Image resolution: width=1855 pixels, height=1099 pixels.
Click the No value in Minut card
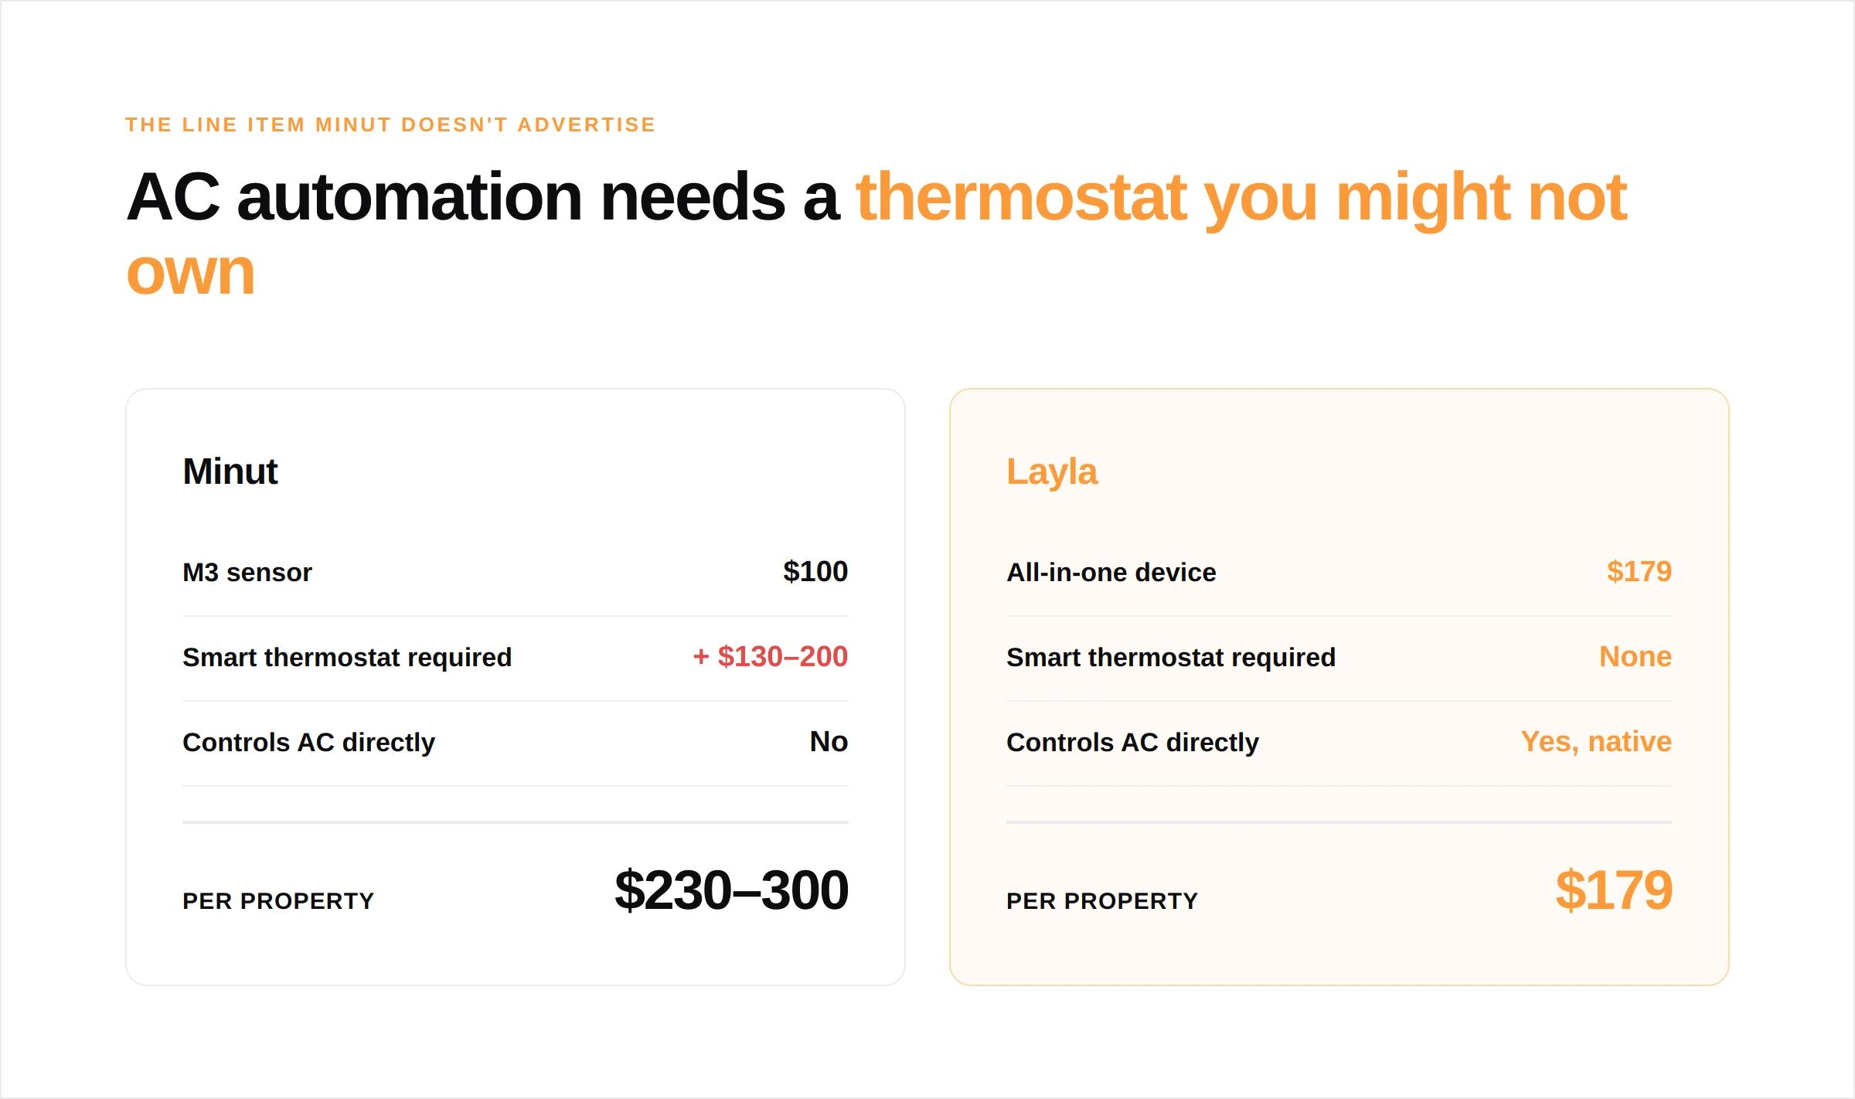829,742
